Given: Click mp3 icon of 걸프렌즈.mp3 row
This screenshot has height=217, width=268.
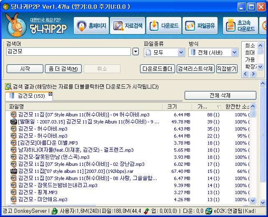Looking at the screenshot, I should (x=13, y=150).
